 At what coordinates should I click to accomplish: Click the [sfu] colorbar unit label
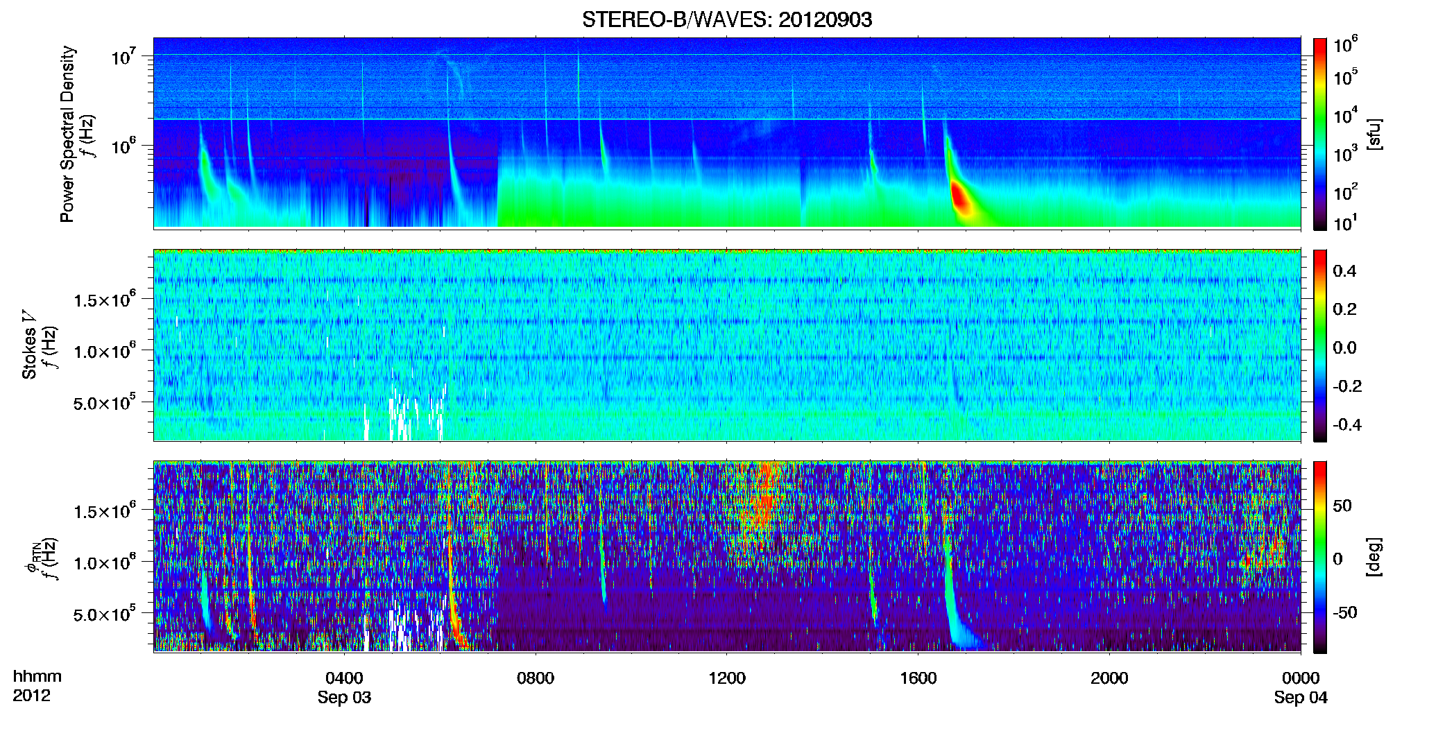1374,135
